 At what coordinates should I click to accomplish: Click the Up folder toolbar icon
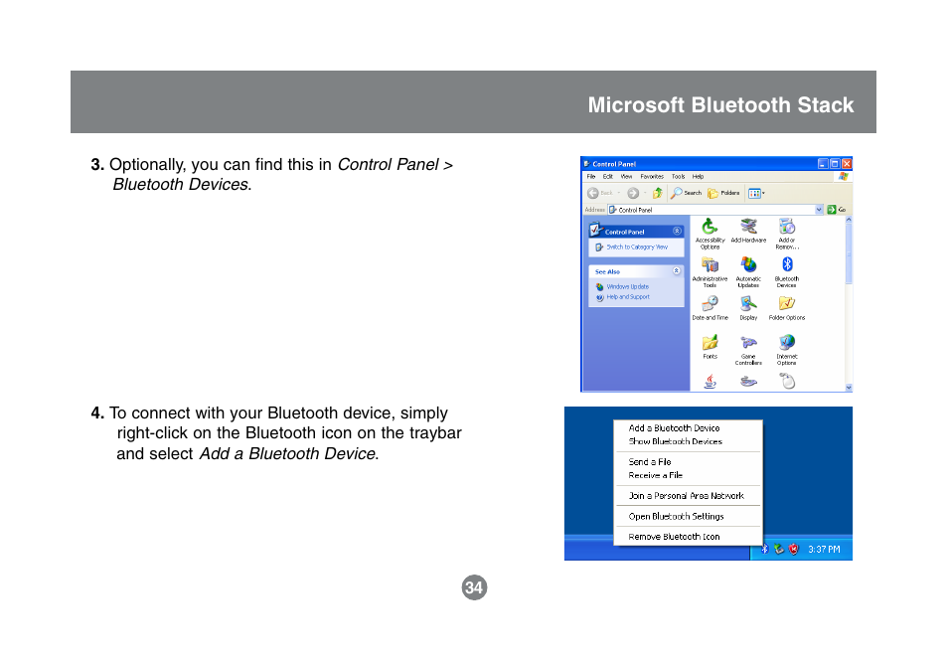tap(657, 193)
